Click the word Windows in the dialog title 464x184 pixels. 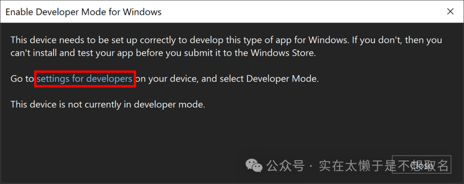click(142, 12)
